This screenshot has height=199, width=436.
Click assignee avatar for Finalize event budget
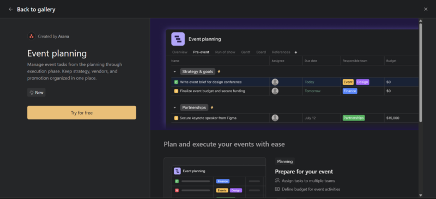click(275, 91)
